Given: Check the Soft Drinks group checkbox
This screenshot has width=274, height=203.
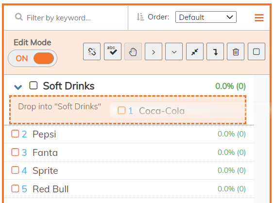Looking at the screenshot, I should pyautogui.click(x=34, y=85).
